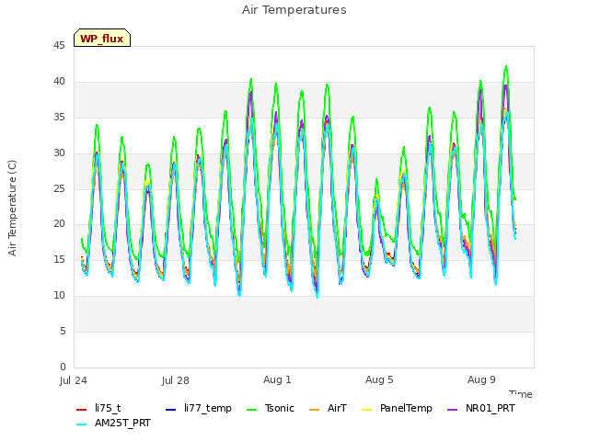
Task: Click the yellow PanelTemp legend swatch
Action: click(366, 409)
